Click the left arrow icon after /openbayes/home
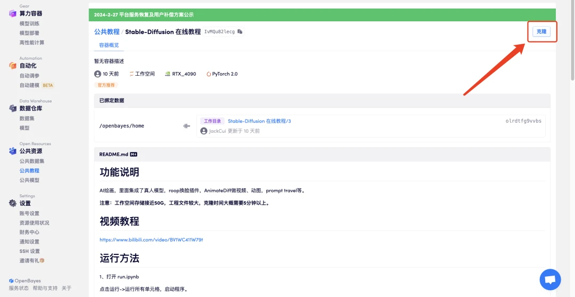This screenshot has height=297, width=575. [187, 126]
